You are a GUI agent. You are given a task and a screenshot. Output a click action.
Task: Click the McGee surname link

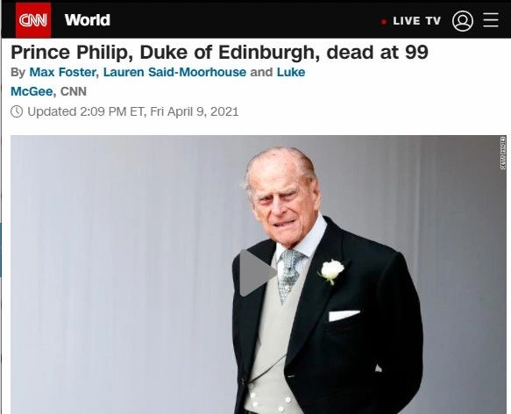coord(32,91)
